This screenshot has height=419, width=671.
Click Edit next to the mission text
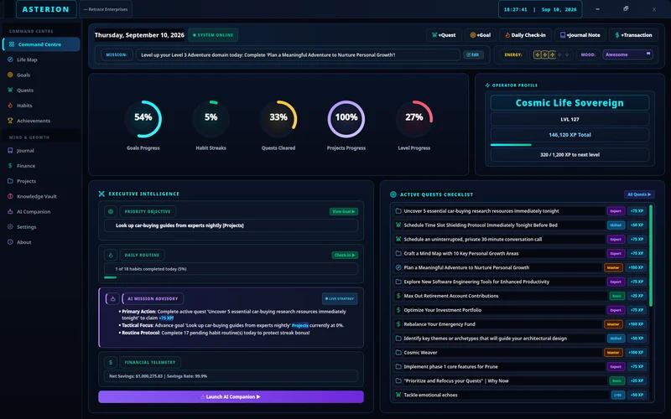click(x=473, y=54)
